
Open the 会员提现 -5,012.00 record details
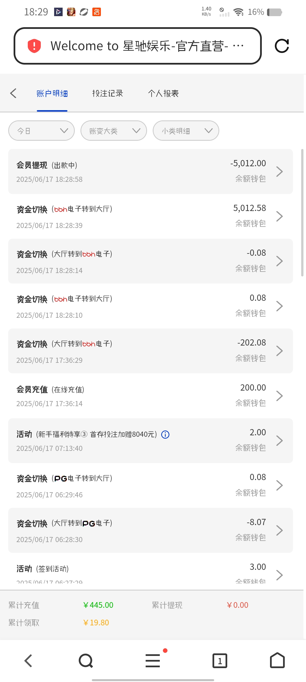tap(150, 171)
